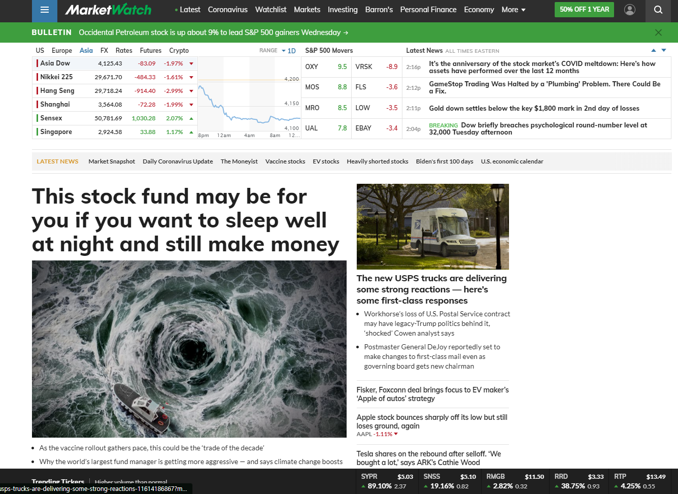Open the Heavily shorted stocks link
Viewport: 678px width, 494px height.
click(x=378, y=161)
